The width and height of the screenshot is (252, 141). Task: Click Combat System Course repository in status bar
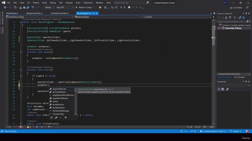click(x=213, y=131)
